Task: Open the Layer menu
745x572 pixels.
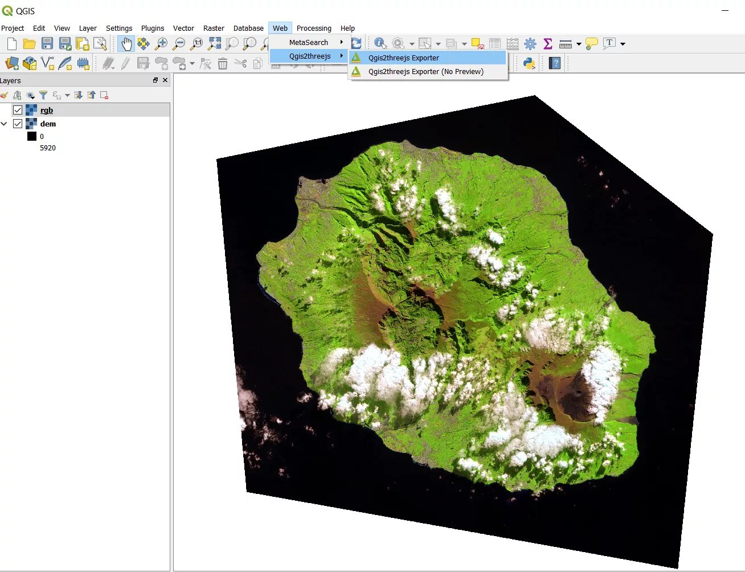Action: [88, 28]
